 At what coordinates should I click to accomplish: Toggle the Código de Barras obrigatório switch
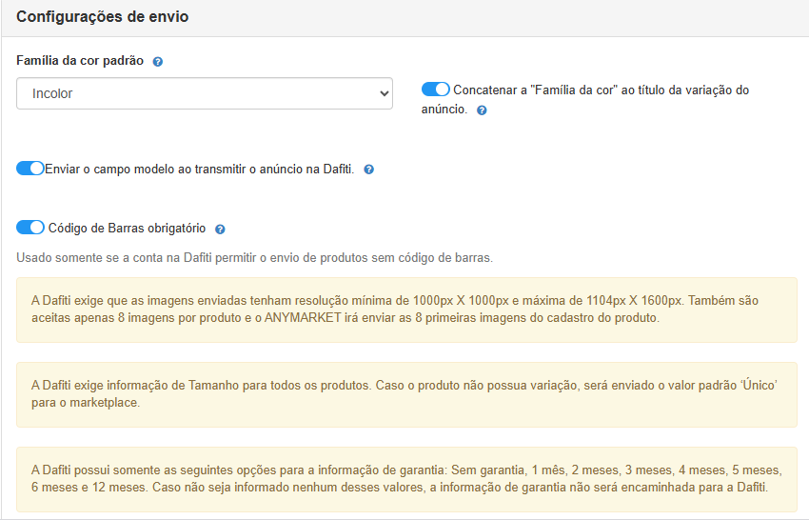(x=30, y=228)
